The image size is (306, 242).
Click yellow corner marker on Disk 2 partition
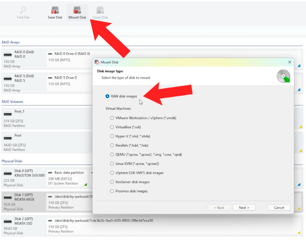pos(299,232)
